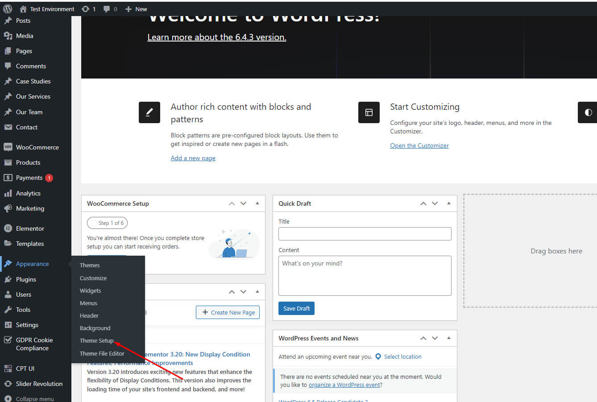This screenshot has width=597, height=402.
Task: Select Theme File Editor in the Appearance submenu
Action: coord(102,353)
